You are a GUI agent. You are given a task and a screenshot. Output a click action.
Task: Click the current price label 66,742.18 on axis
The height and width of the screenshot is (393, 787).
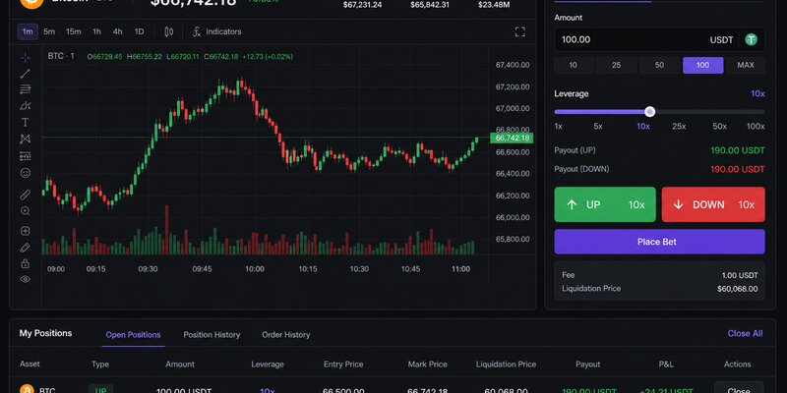(x=512, y=138)
